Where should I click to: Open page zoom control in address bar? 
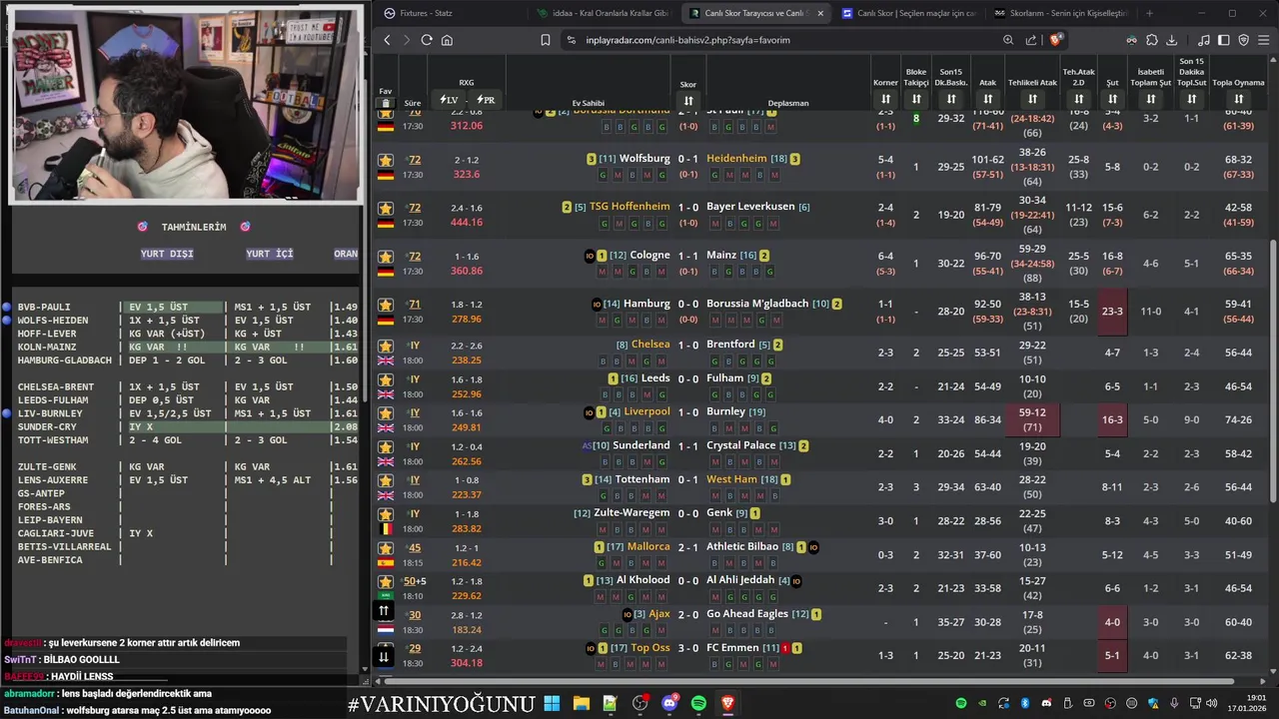click(x=1008, y=40)
